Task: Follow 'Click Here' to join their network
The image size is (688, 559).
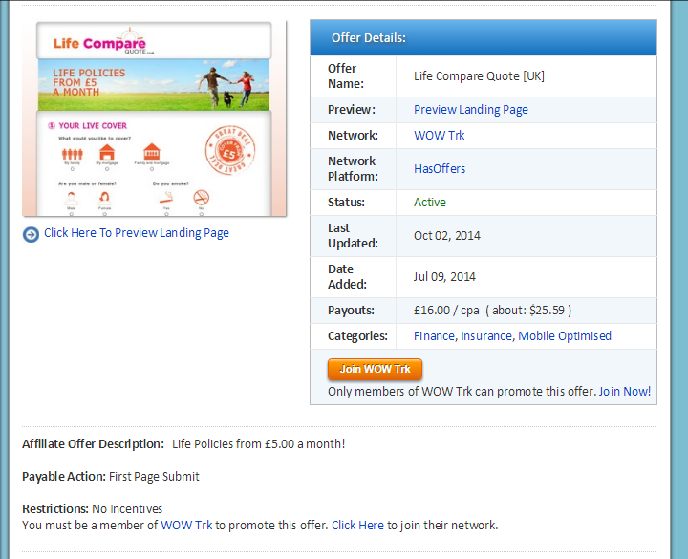Action: (357, 526)
